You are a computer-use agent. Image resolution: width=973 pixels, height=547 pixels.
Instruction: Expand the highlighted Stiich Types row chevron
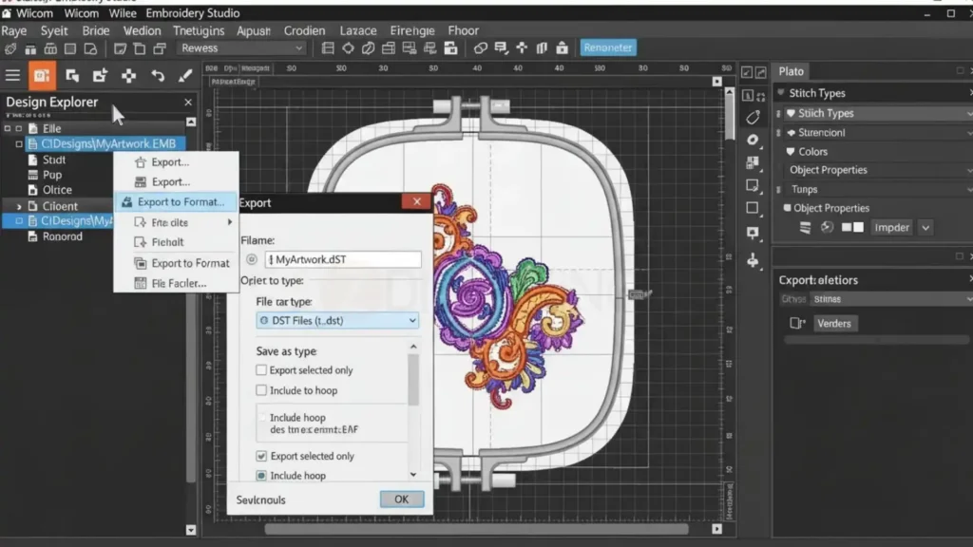coord(969,114)
